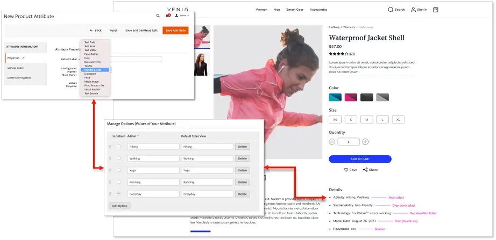Toggle Is Default checkbox for Hiking

119,147
